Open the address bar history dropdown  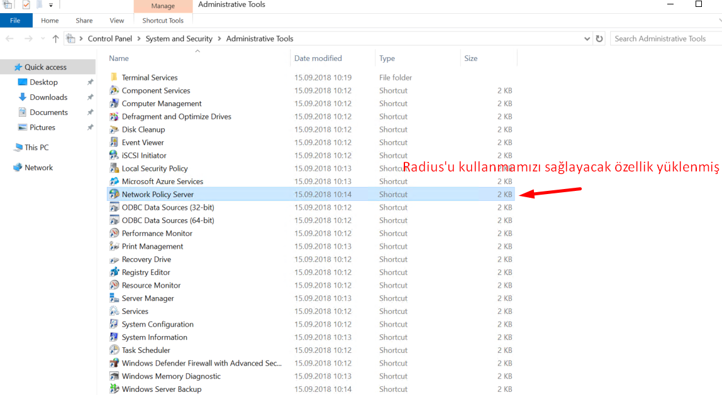click(587, 39)
